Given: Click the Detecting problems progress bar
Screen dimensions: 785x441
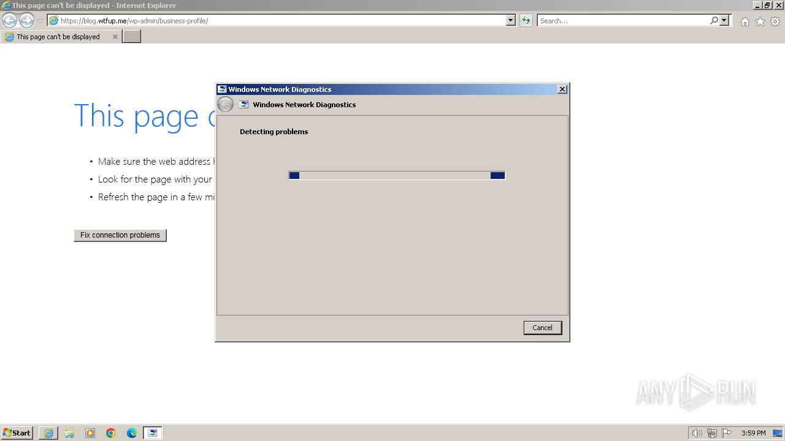Looking at the screenshot, I should click(397, 175).
